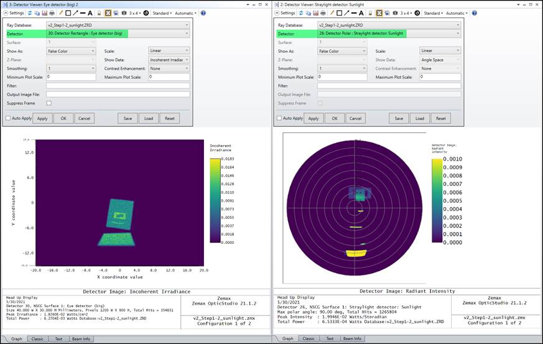This screenshot has height=344, width=543.
Task: Click Apply in Eye detector settings
Action: coord(42,118)
